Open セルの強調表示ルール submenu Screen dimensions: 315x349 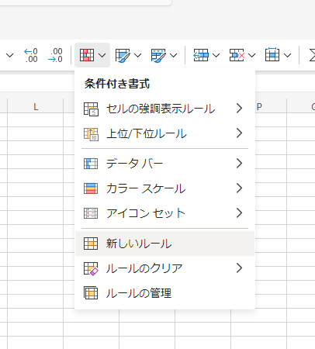click(164, 109)
